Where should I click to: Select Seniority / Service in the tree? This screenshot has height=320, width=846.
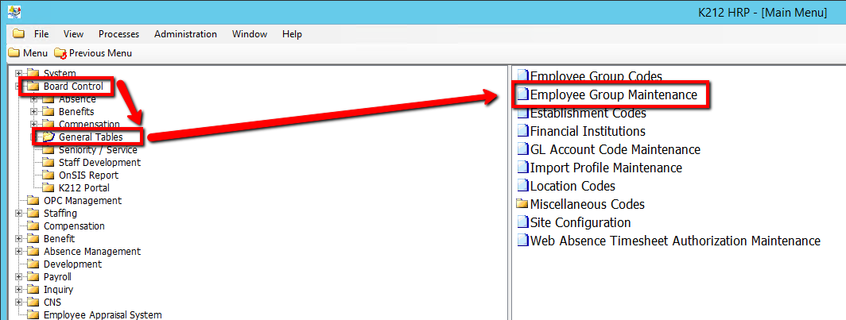(98, 150)
